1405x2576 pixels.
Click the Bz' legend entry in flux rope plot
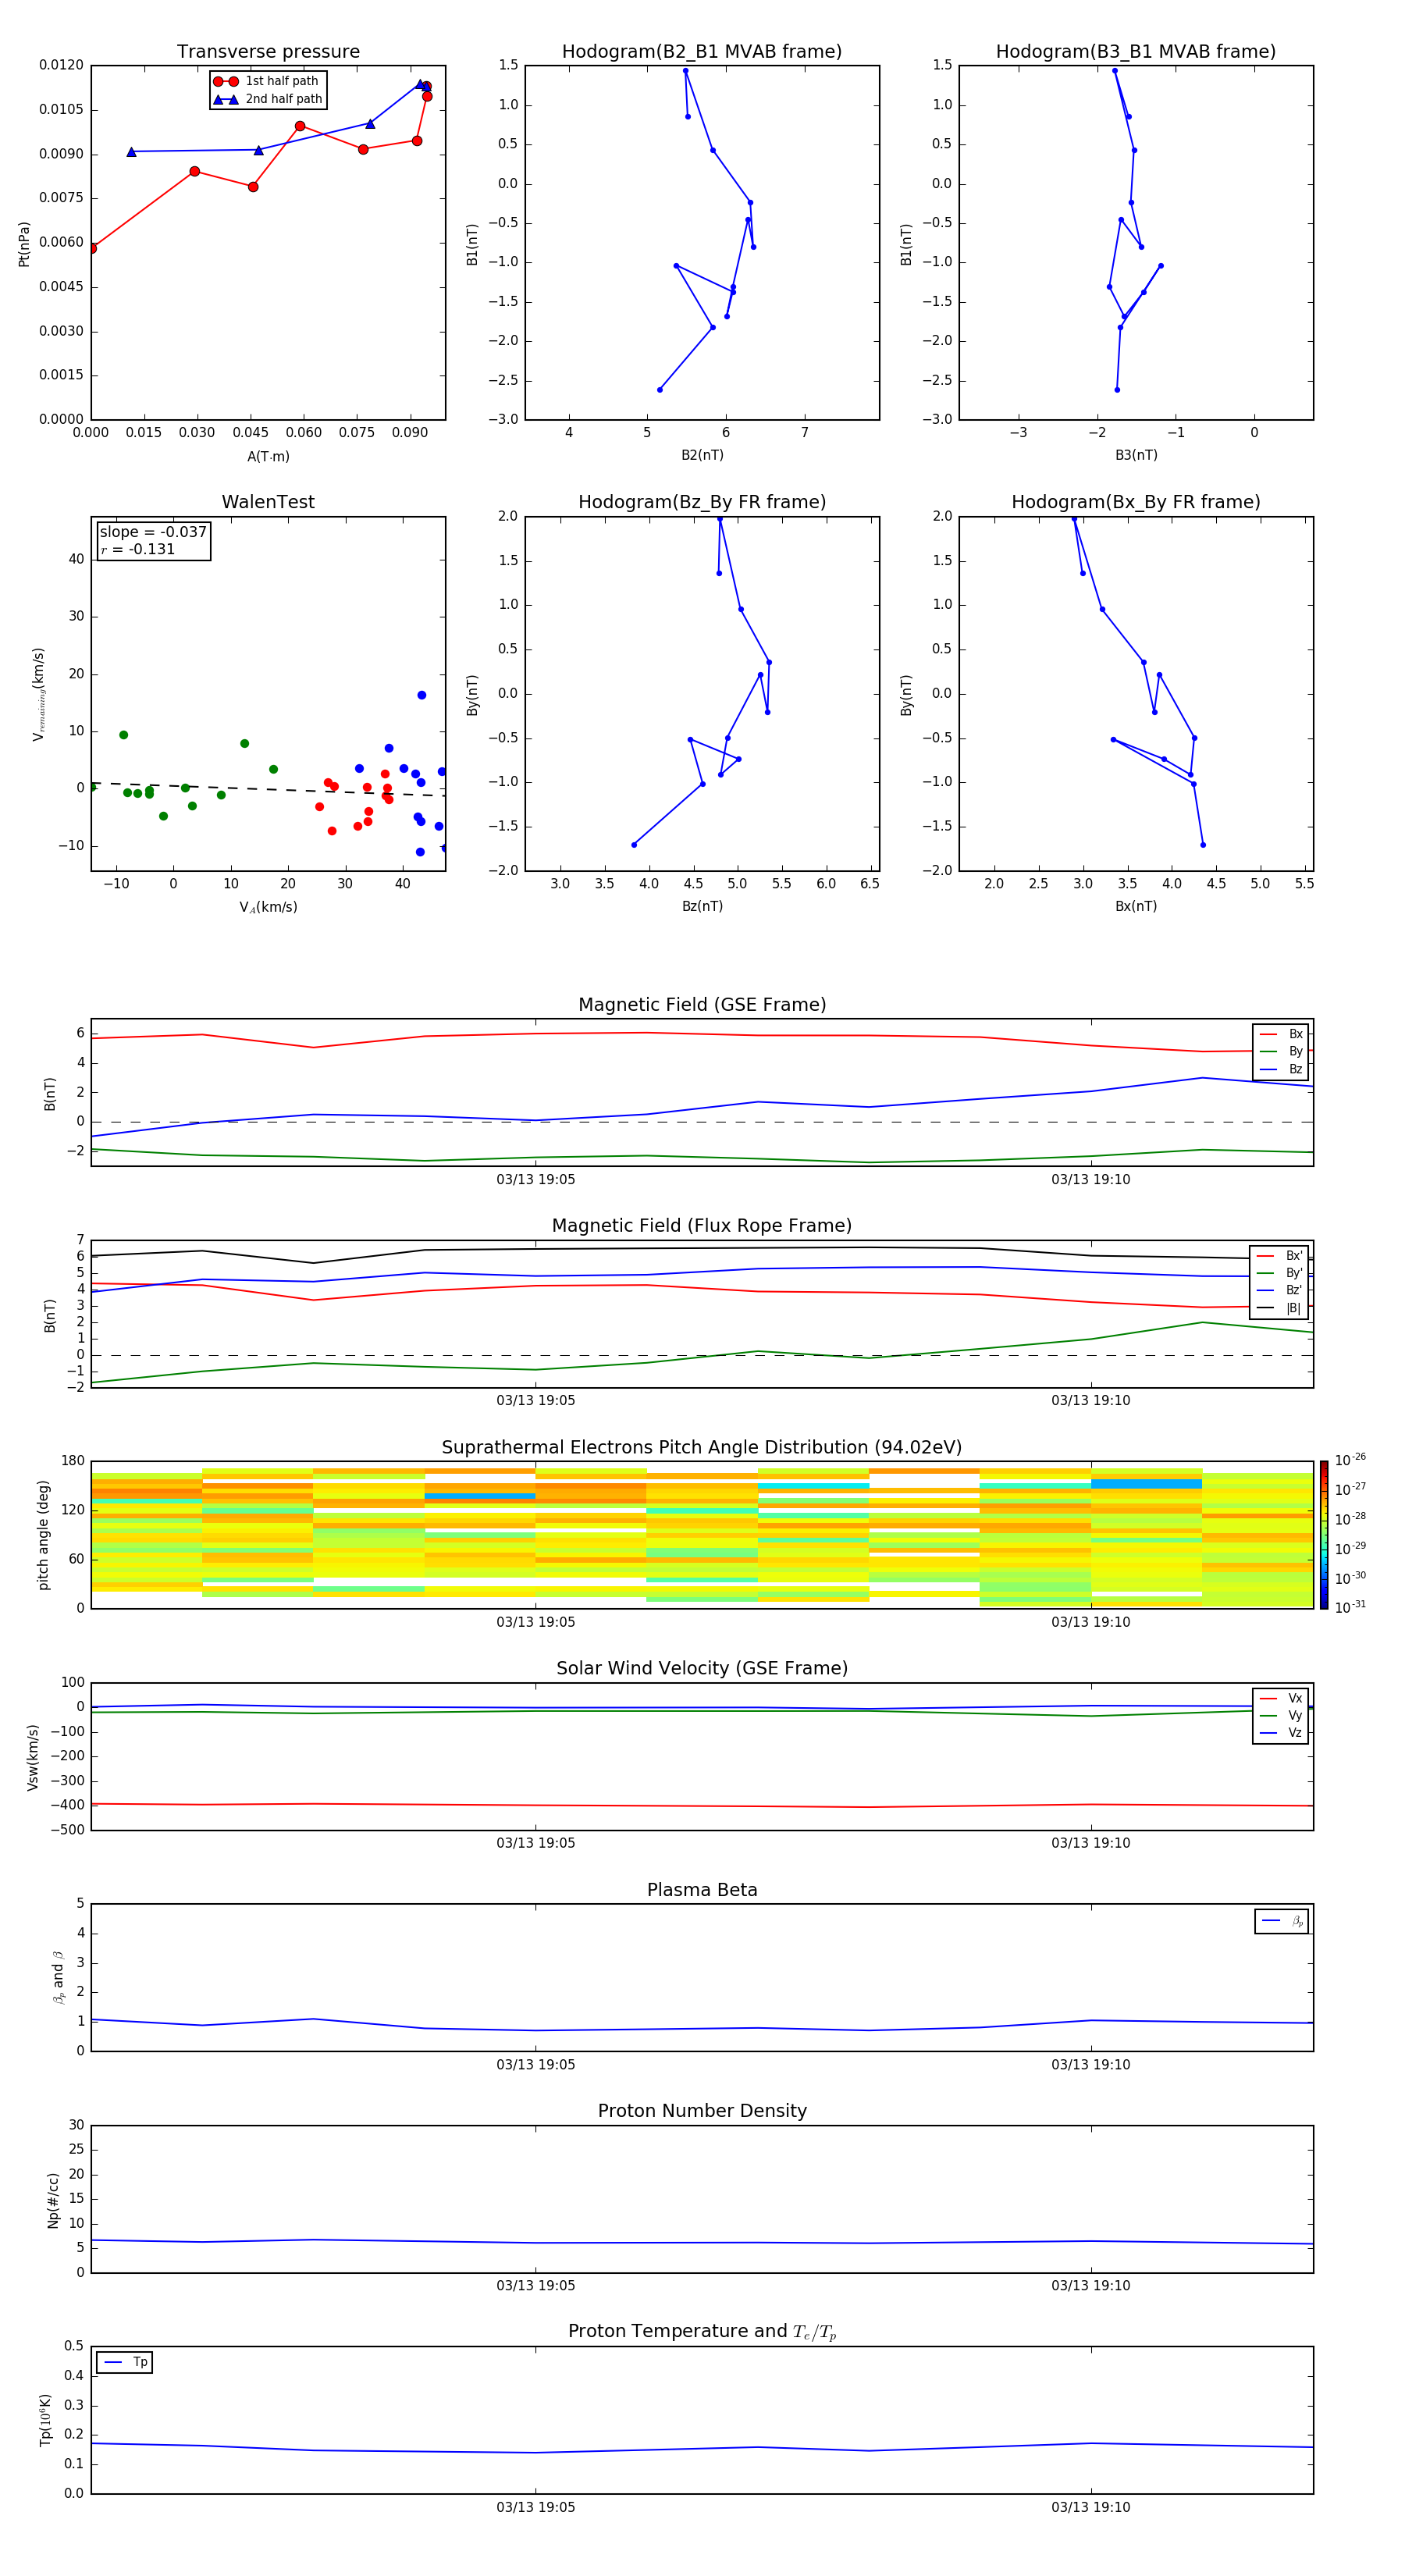click(1280, 1290)
